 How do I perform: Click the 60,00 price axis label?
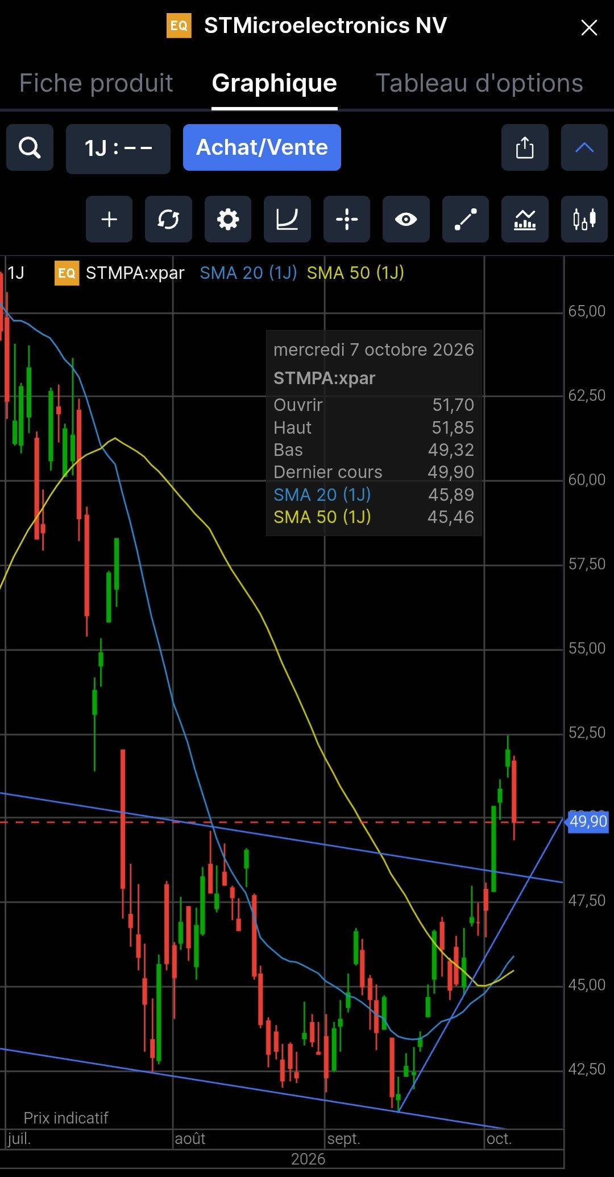(x=587, y=480)
